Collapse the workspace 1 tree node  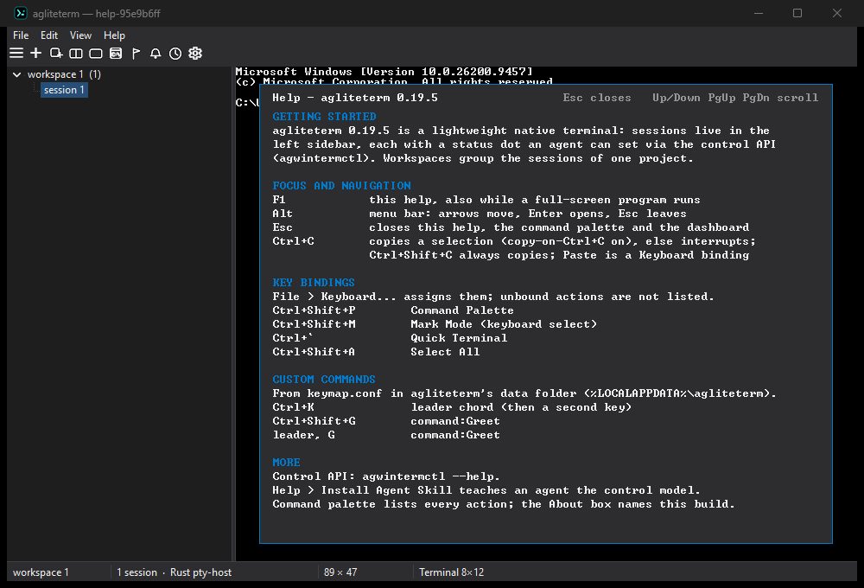click(x=17, y=74)
